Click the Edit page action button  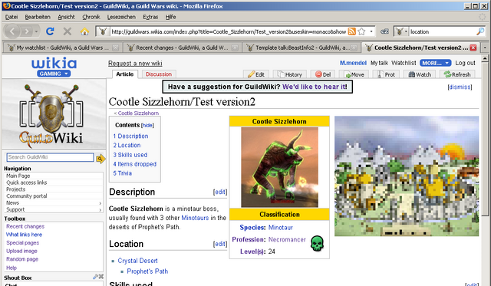(255, 74)
